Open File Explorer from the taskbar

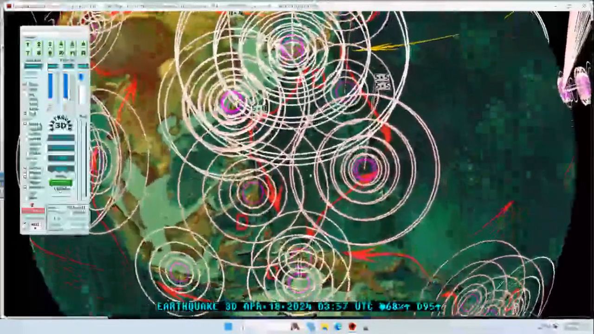[x=324, y=327]
